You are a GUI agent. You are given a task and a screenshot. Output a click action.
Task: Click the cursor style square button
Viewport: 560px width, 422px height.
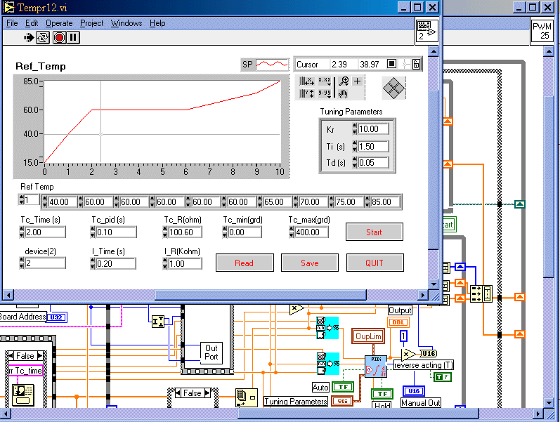click(x=392, y=64)
